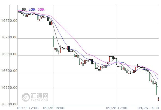Click the 09/26 08:00 time label
The image size is (161, 110).
(x=54, y=108)
